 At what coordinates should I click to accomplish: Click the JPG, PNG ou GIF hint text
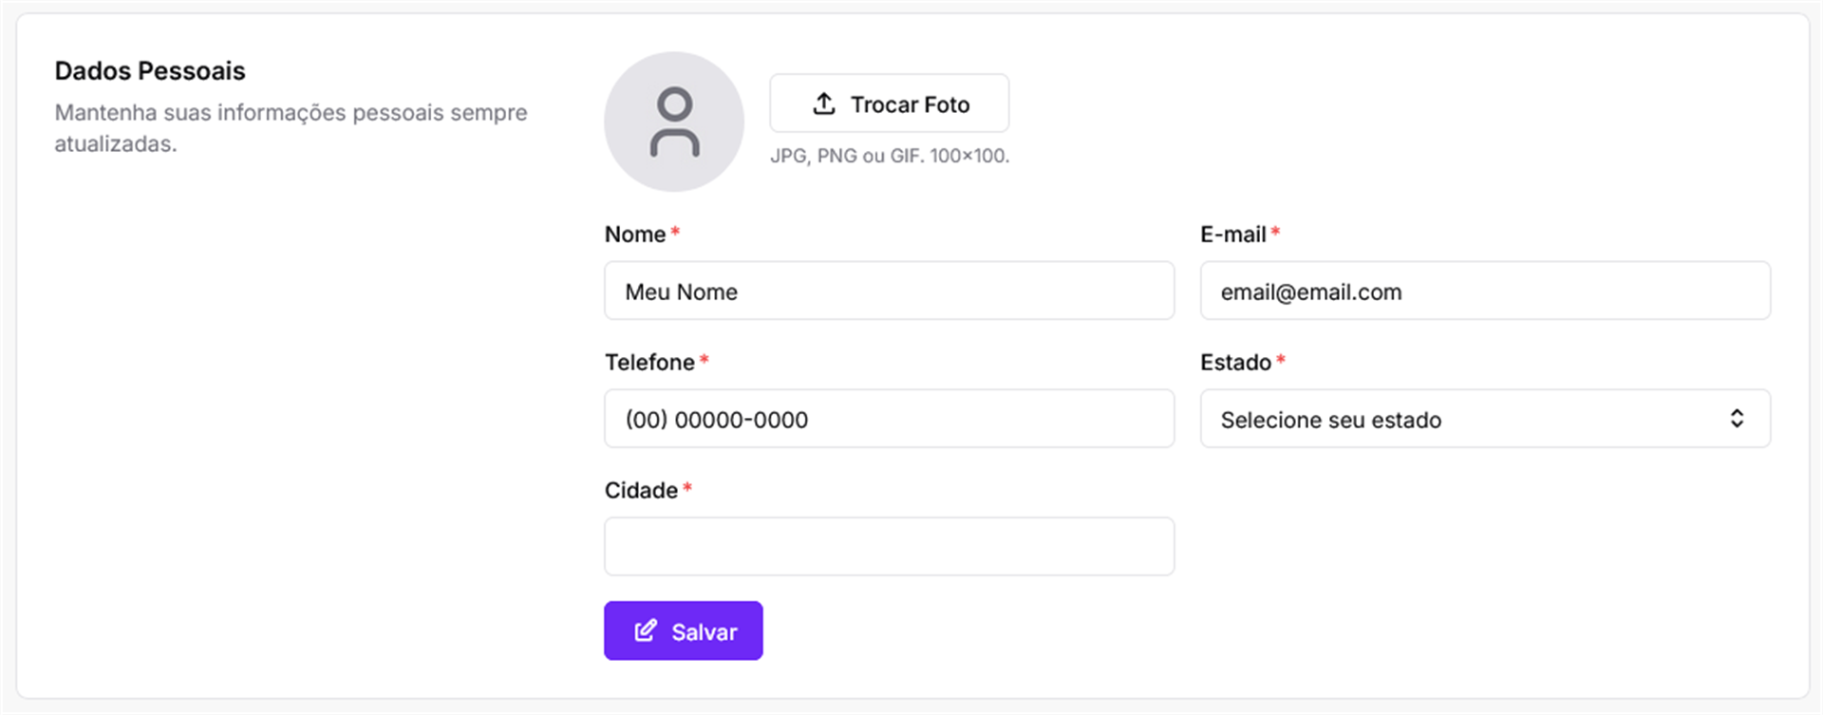(889, 156)
